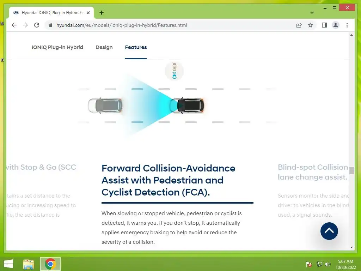361x271 pixels.
Task: Open the IONIQ Plug-in Hybrid nav item
Action: pos(57,47)
